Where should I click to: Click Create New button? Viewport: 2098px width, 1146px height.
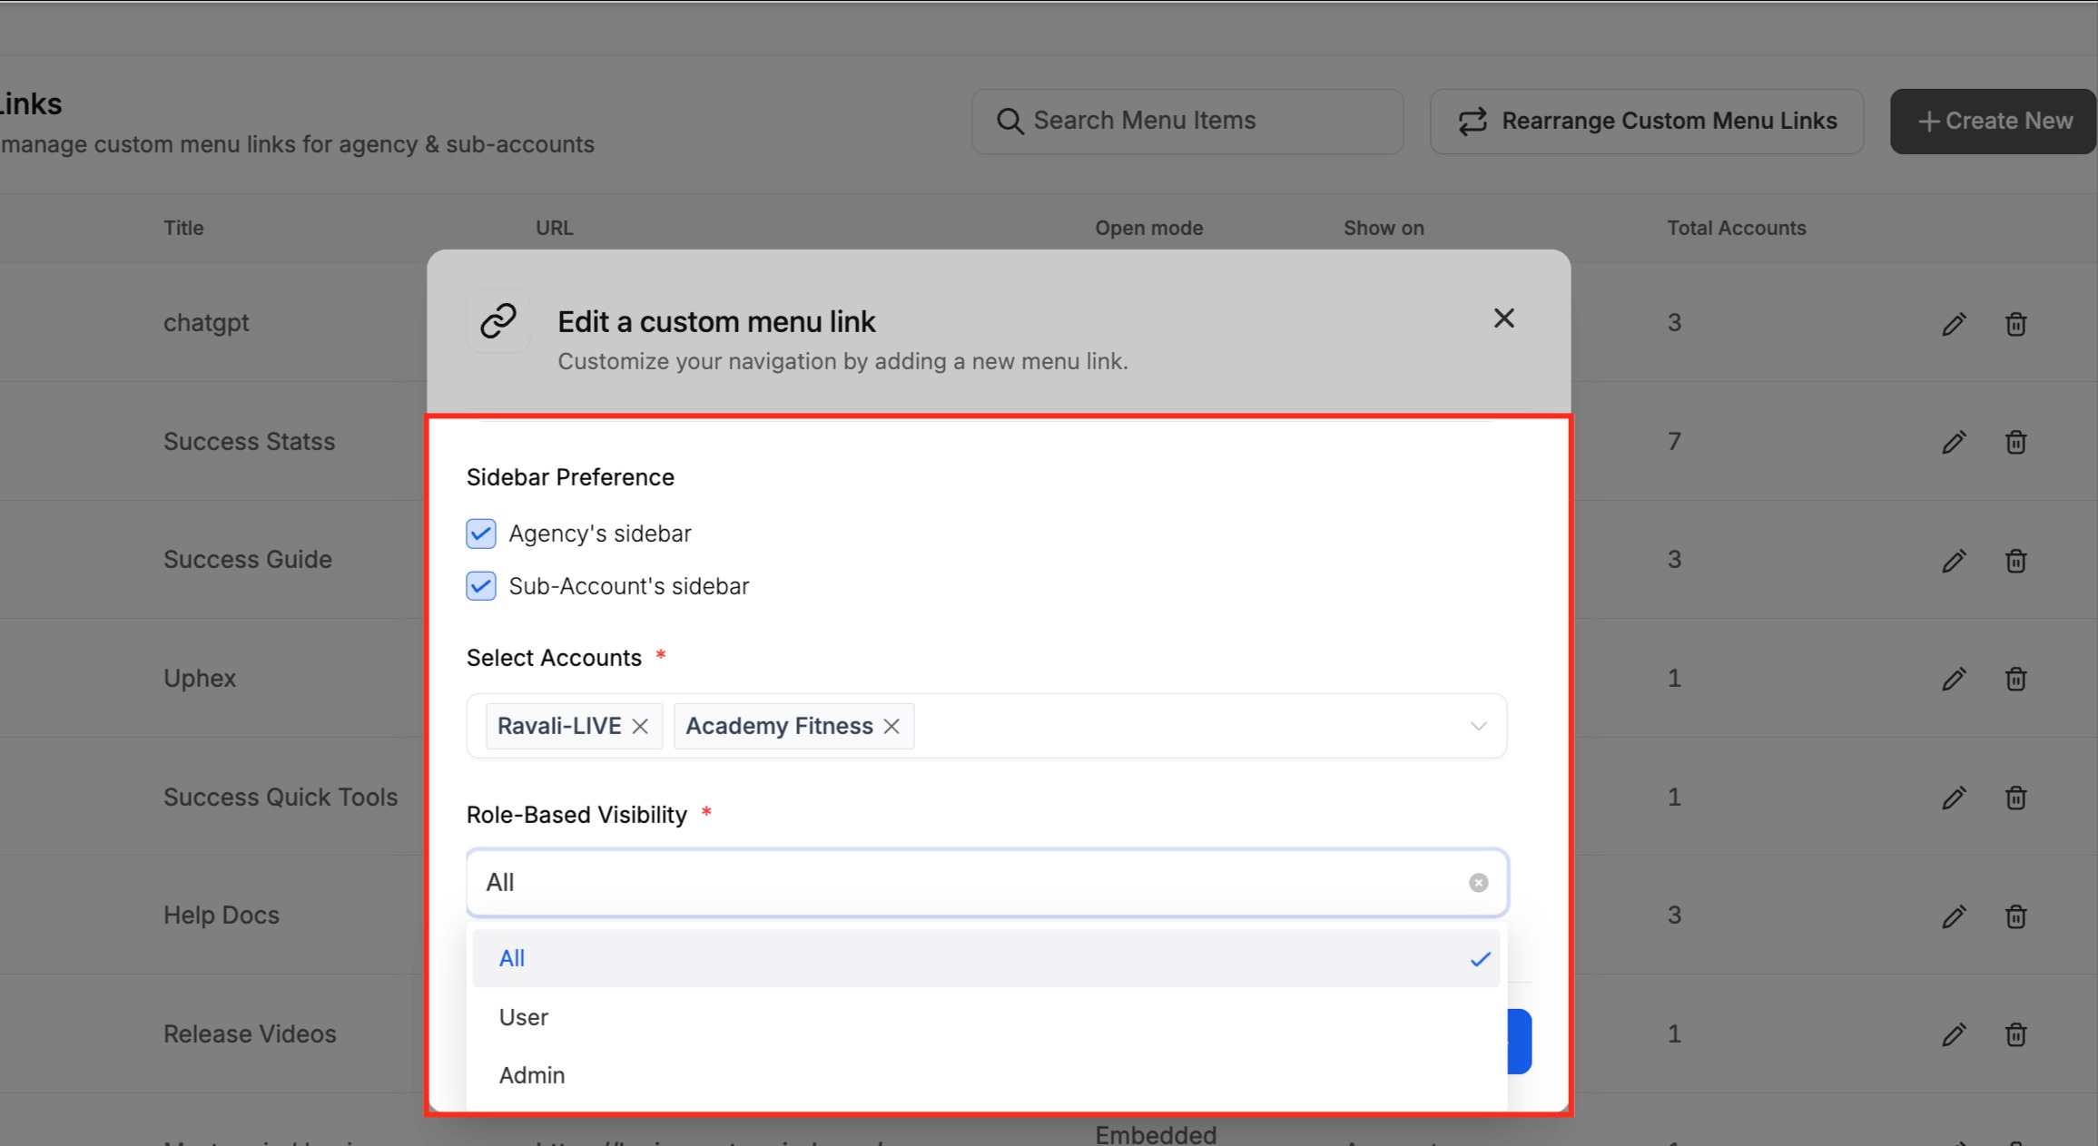pos(1994,121)
